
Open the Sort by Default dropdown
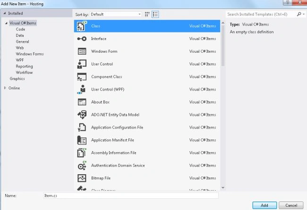[116, 14]
